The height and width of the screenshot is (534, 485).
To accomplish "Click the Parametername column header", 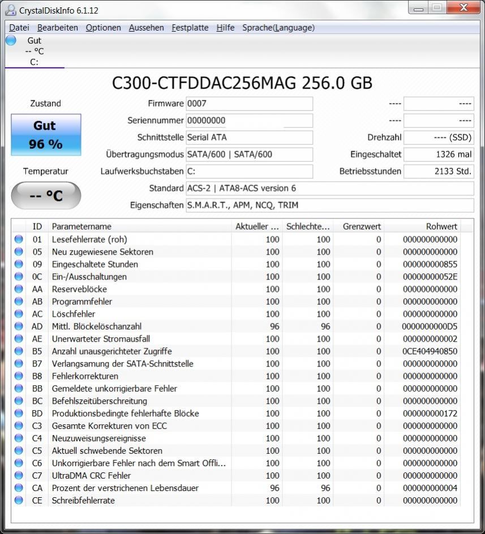I will coord(140,226).
